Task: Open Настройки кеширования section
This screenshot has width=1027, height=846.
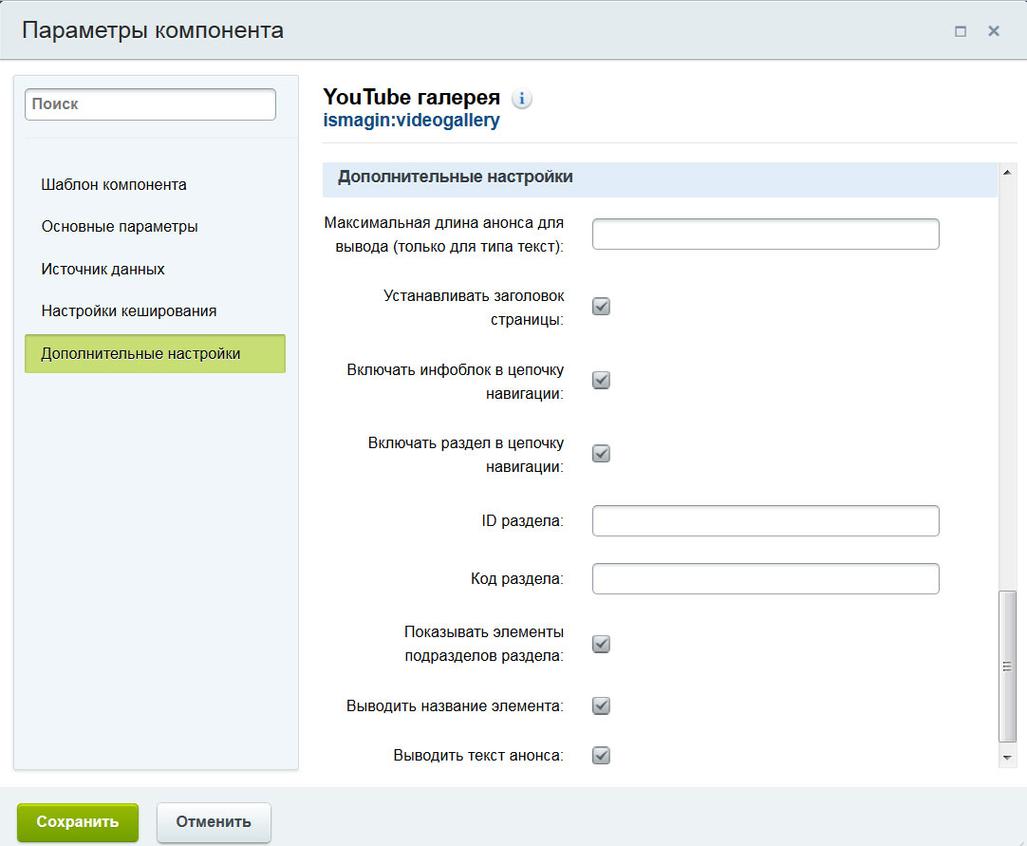Action: coord(129,310)
